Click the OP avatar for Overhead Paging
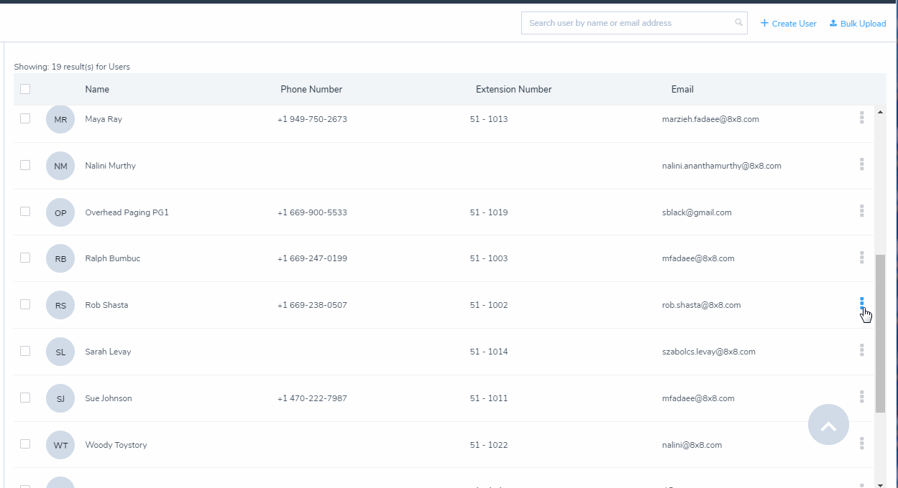 (60, 212)
